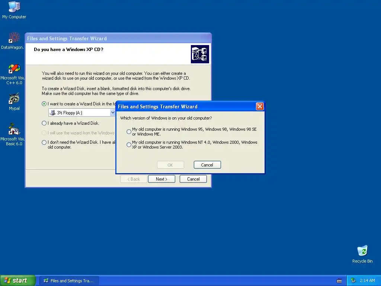Open the Start menu
This screenshot has height=286, width=381.
pos(17,281)
